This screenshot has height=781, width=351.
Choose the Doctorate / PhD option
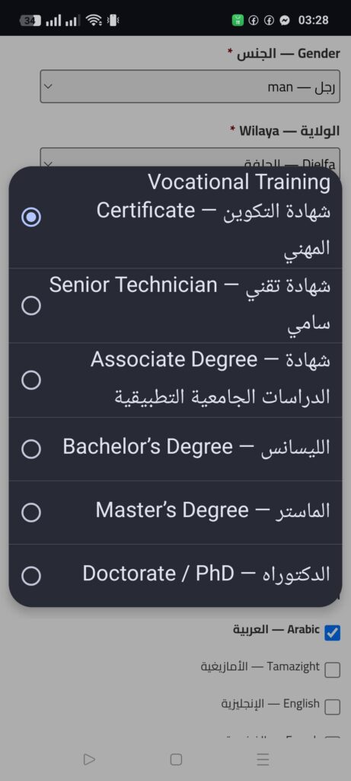coord(175,575)
